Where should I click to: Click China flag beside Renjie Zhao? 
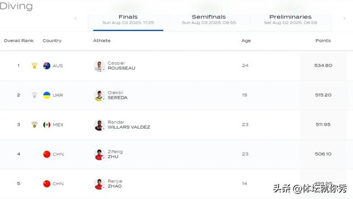[x=47, y=184]
